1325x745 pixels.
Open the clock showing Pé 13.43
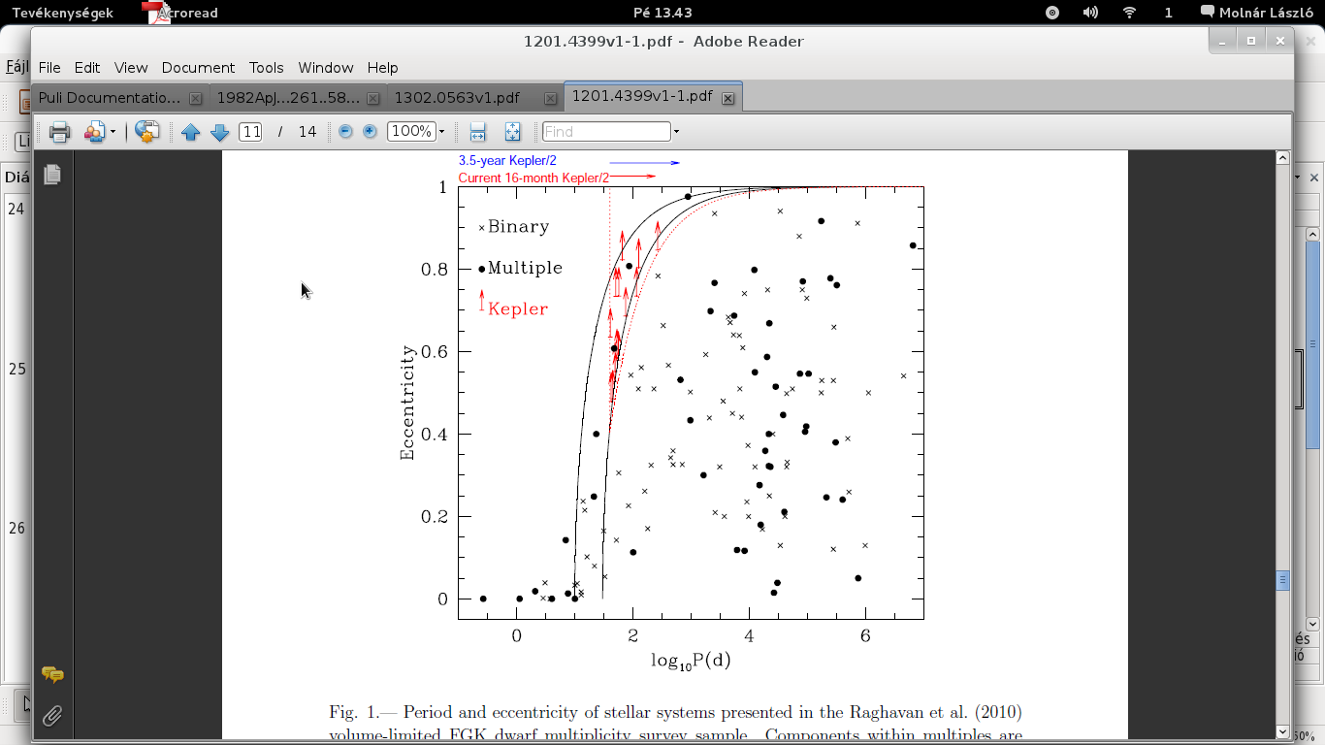click(662, 13)
